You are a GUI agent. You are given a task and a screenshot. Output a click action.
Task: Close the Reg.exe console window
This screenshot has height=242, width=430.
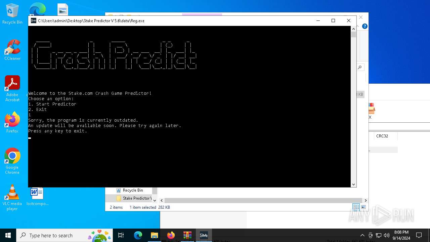[349, 21]
